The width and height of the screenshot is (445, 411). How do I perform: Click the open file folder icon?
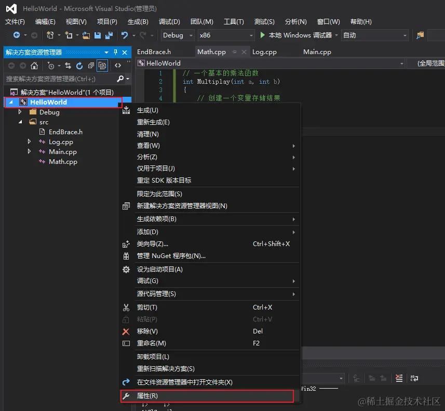[x=86, y=35]
